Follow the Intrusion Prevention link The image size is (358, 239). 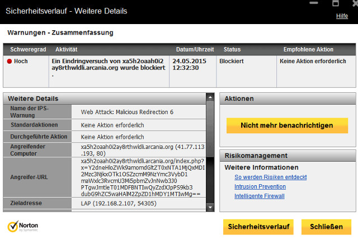(260, 186)
